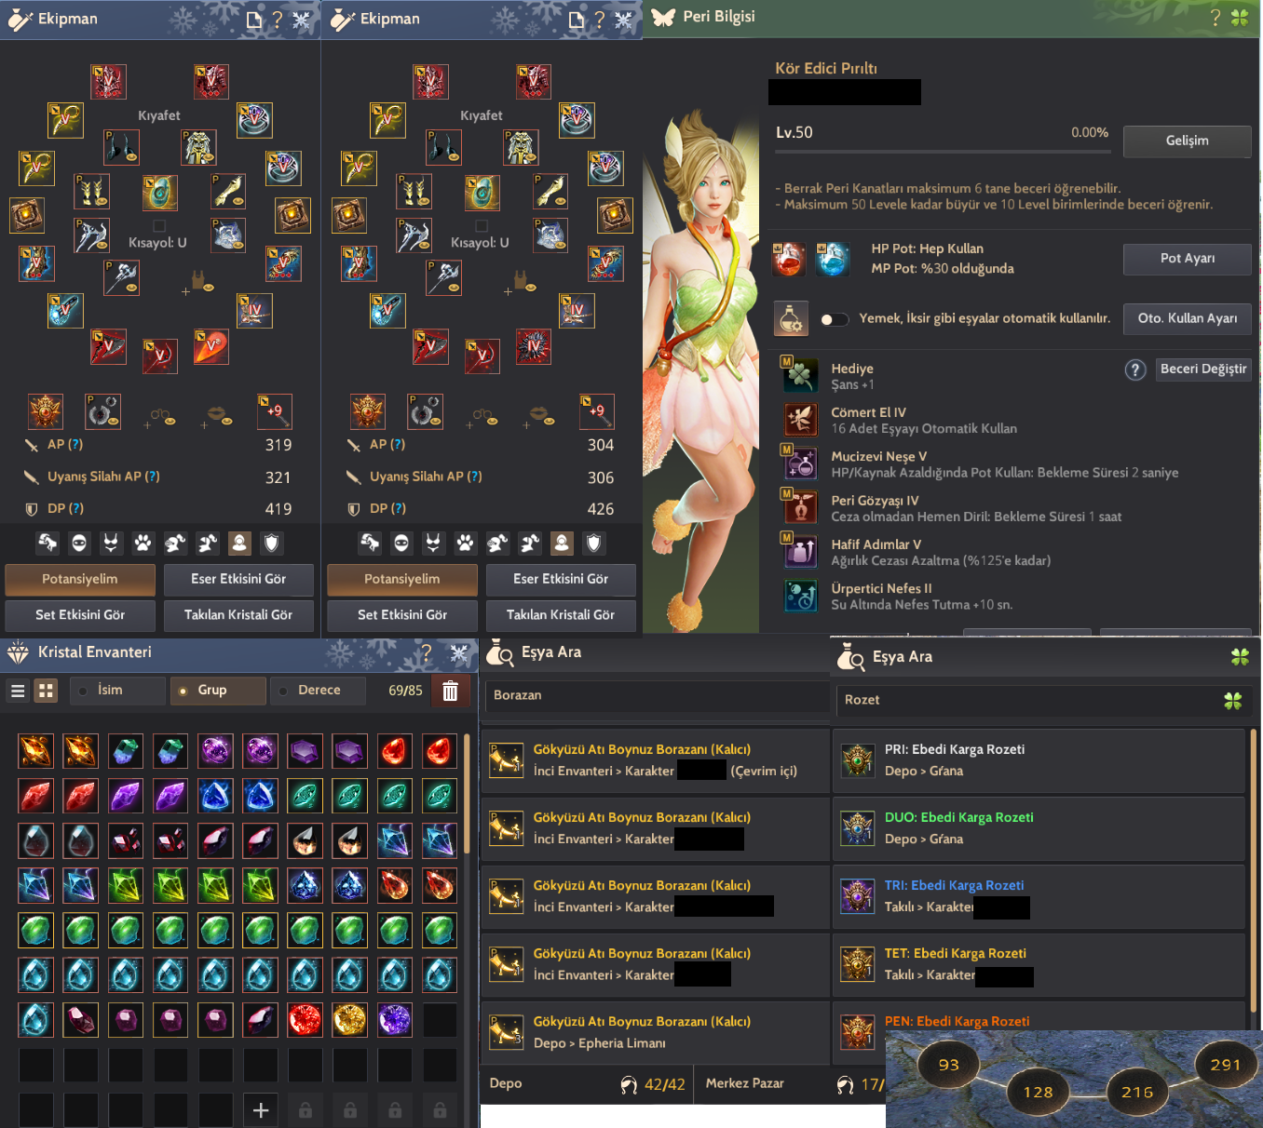The image size is (1263, 1128).
Task: Click shield filter icon in Ekipman window AP 304
Action: (x=593, y=544)
